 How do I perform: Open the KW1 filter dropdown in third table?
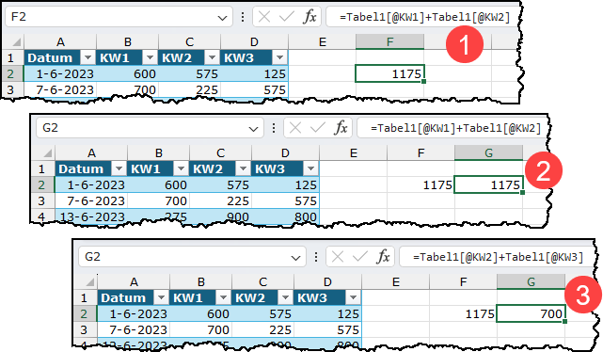223,297
